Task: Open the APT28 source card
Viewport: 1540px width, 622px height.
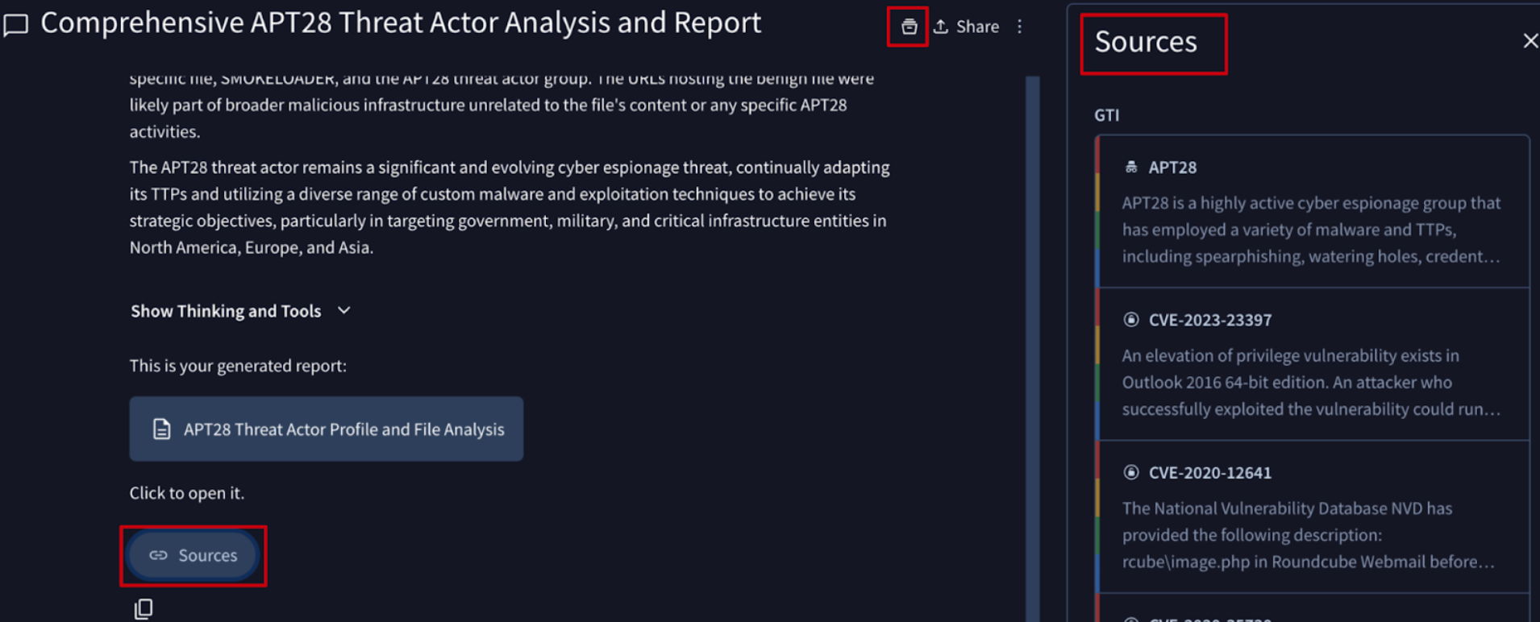Action: (1313, 212)
